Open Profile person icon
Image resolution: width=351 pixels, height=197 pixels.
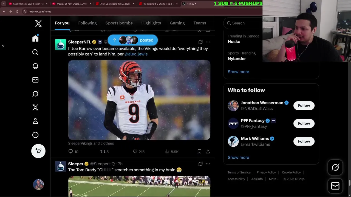[35, 121]
